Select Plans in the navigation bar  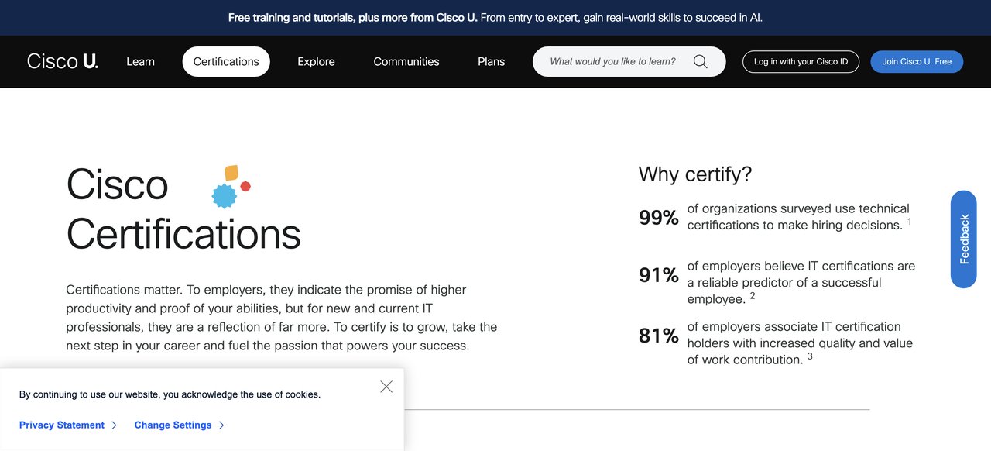[491, 61]
